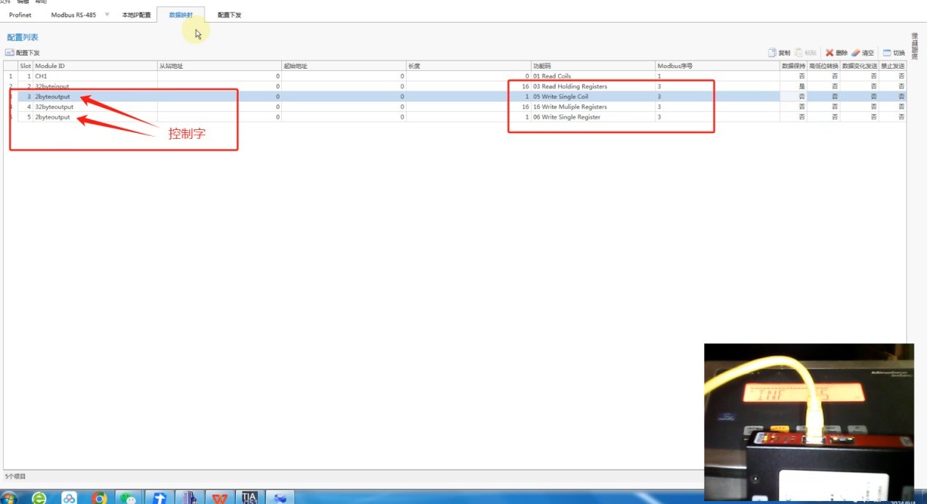Open the Windows Start button
The width and height of the screenshot is (927, 504).
tap(9, 498)
